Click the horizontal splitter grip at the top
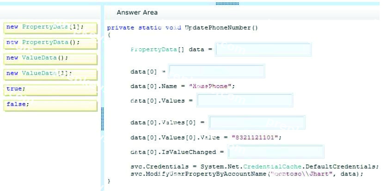This screenshot has width=386, height=191. 227,4
